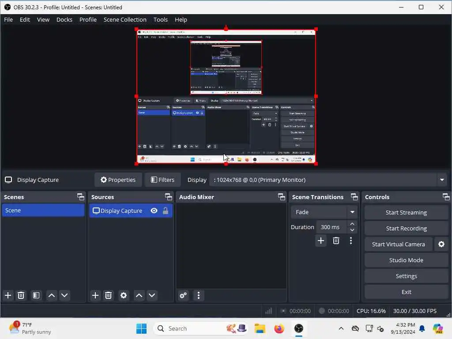Click Start Streaming button
The width and height of the screenshot is (452, 339).
point(406,212)
